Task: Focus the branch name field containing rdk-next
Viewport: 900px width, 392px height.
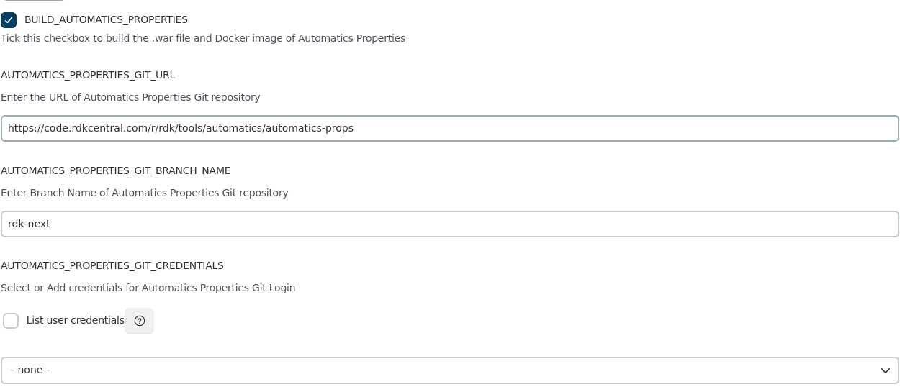Action: [449, 224]
